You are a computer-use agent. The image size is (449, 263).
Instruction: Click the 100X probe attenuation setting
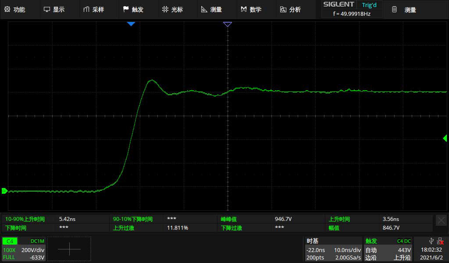tap(9, 250)
